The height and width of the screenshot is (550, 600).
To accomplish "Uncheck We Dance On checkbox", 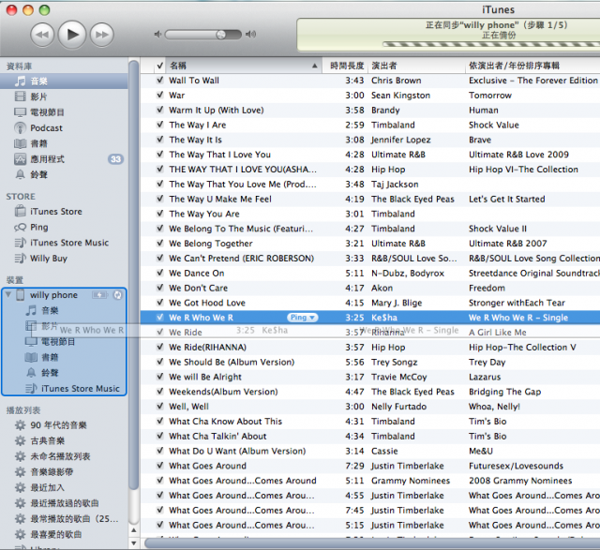I will [x=160, y=273].
